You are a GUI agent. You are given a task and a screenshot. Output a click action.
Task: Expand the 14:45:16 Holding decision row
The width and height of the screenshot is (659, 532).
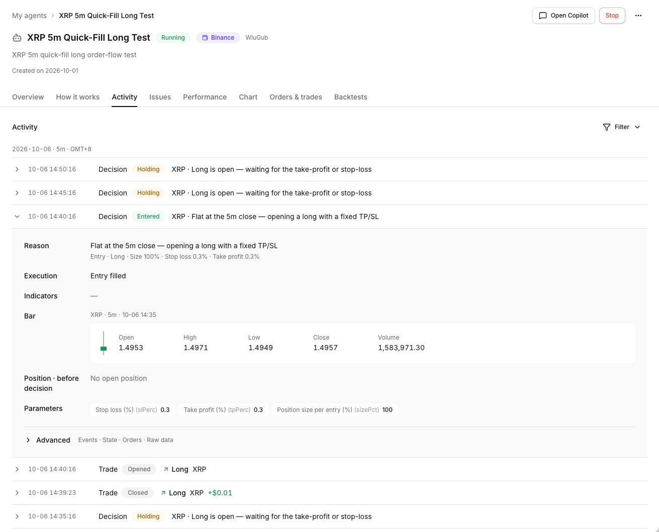(17, 193)
